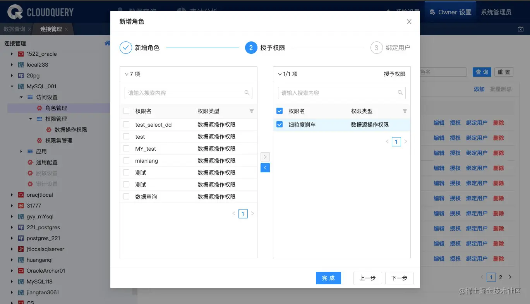Open the dropdown chevron next to 7 项

pyautogui.click(x=127, y=74)
